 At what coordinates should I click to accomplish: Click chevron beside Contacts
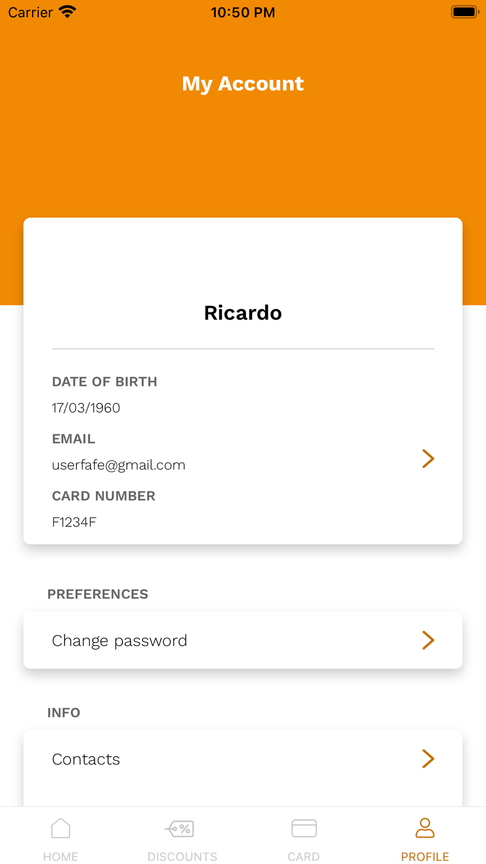(428, 759)
